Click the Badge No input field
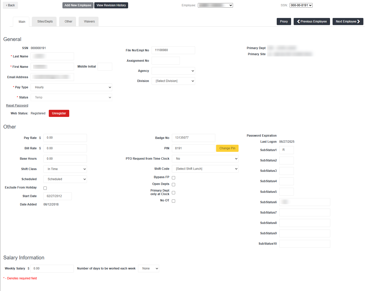The height and width of the screenshot is (291, 373). tap(193, 138)
